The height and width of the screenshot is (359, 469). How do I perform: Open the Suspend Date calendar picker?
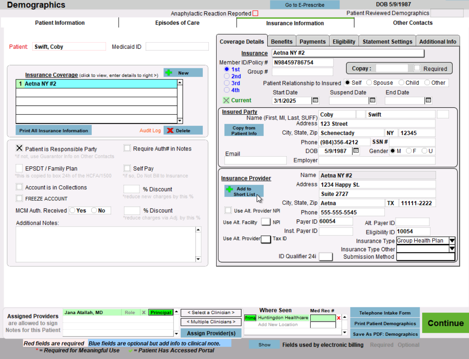pyautogui.click(x=372, y=100)
